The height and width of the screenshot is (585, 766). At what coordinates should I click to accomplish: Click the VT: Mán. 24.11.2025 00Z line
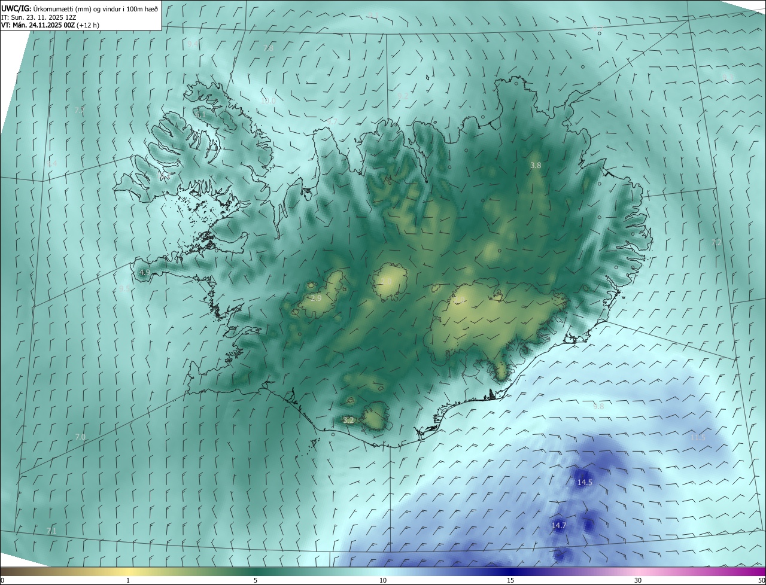click(x=50, y=25)
